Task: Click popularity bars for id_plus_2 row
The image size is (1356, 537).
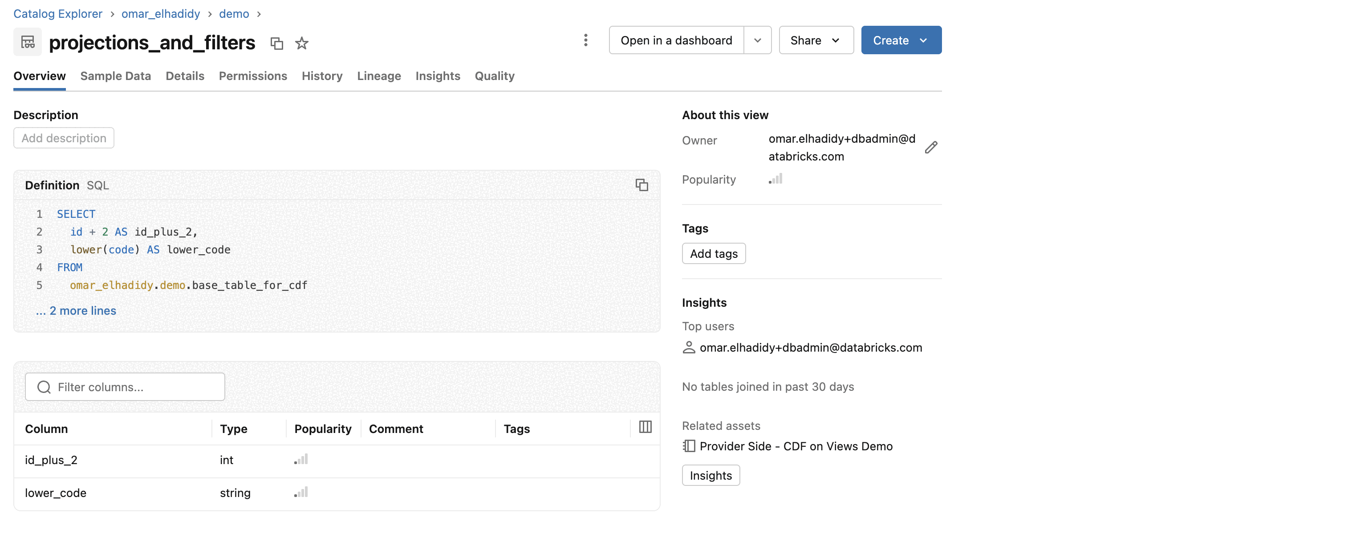Action: (301, 459)
